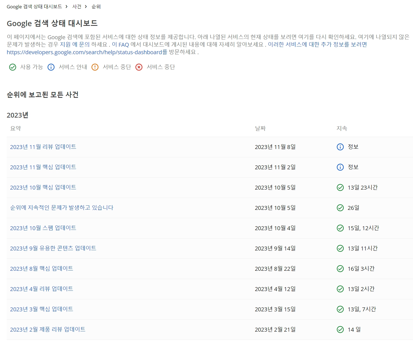Open 2023년 10월 핵심 업데이트 incident
This screenshot has width=413, height=348.
(x=43, y=187)
